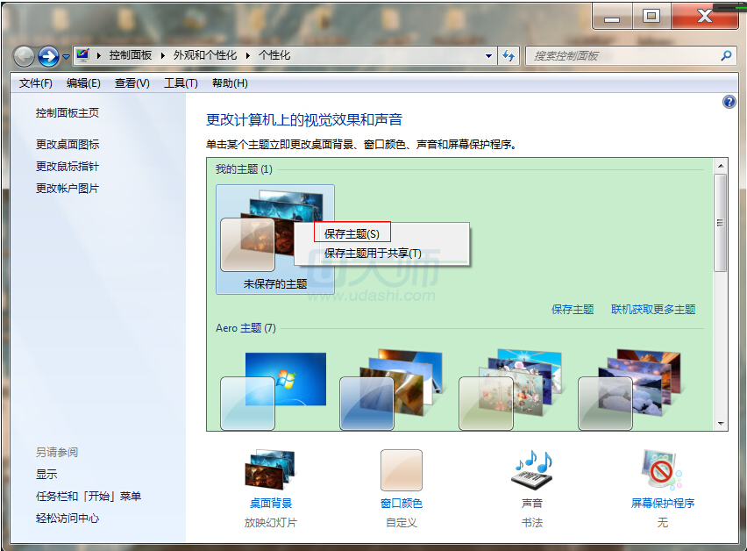Viewport: 747px width, 551px height.
Task: Open the 窗口颜色 window color swatch
Action: point(402,472)
